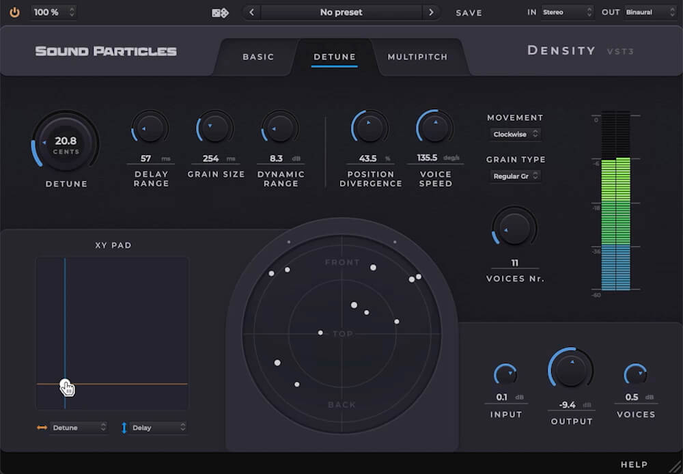Go to the next preset arrow

tap(431, 12)
